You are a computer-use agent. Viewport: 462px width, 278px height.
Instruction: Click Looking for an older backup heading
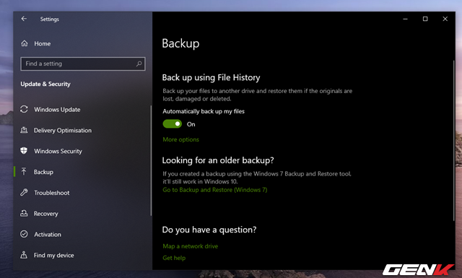(x=218, y=160)
